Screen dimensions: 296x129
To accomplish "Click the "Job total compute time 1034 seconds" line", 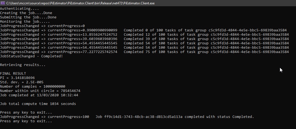I will (38, 104).
